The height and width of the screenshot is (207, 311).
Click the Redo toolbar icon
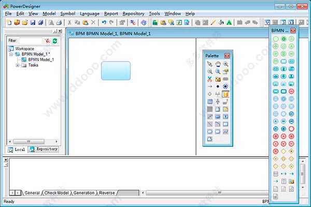111,22
